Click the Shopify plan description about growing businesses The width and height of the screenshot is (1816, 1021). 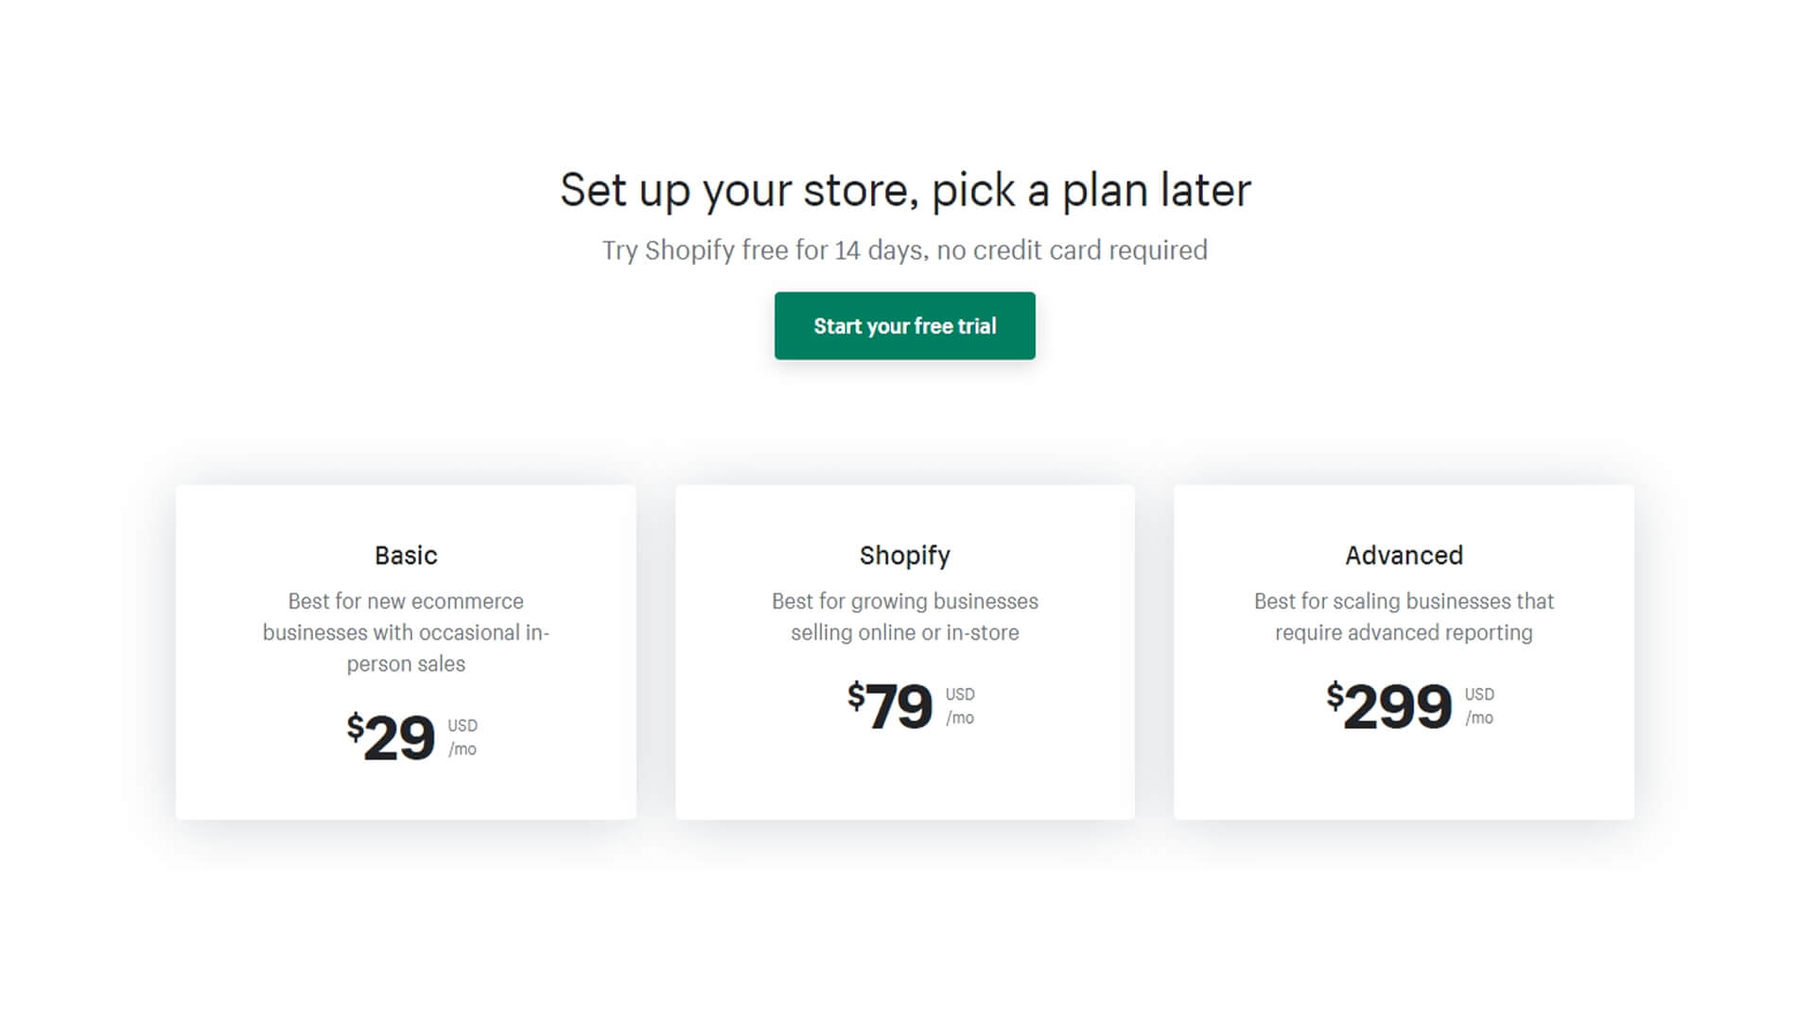point(904,616)
